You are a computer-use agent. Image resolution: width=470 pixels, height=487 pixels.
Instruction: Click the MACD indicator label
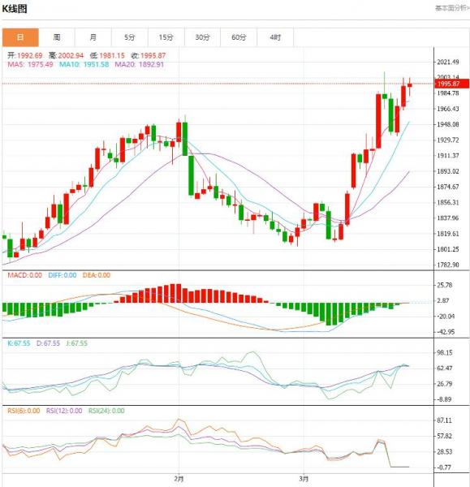coord(24,275)
